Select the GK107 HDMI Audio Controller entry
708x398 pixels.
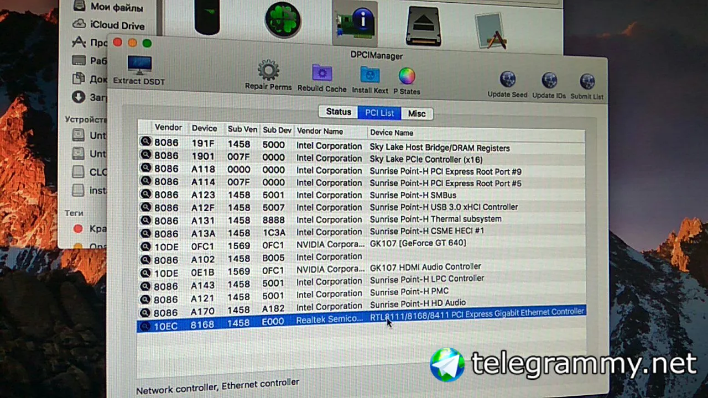pos(362,270)
